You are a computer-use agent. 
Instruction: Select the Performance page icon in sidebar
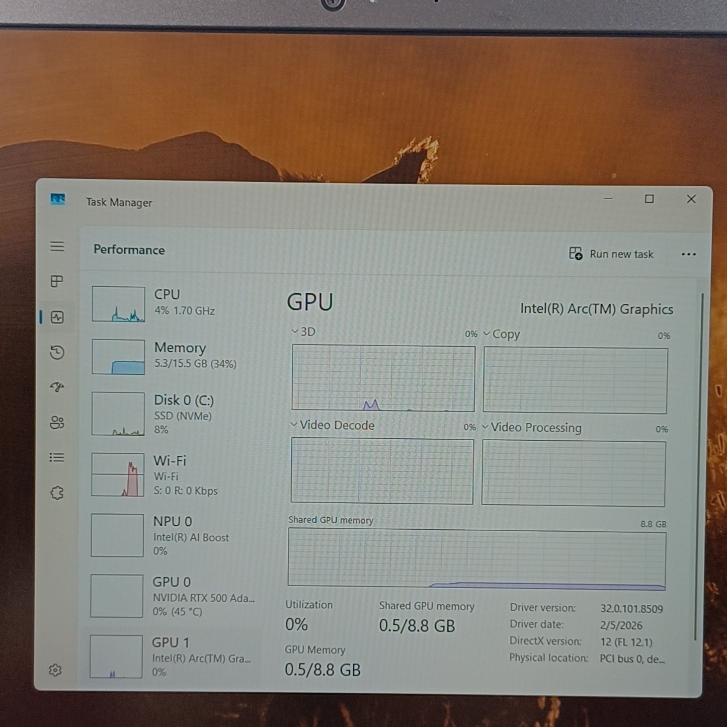[57, 317]
